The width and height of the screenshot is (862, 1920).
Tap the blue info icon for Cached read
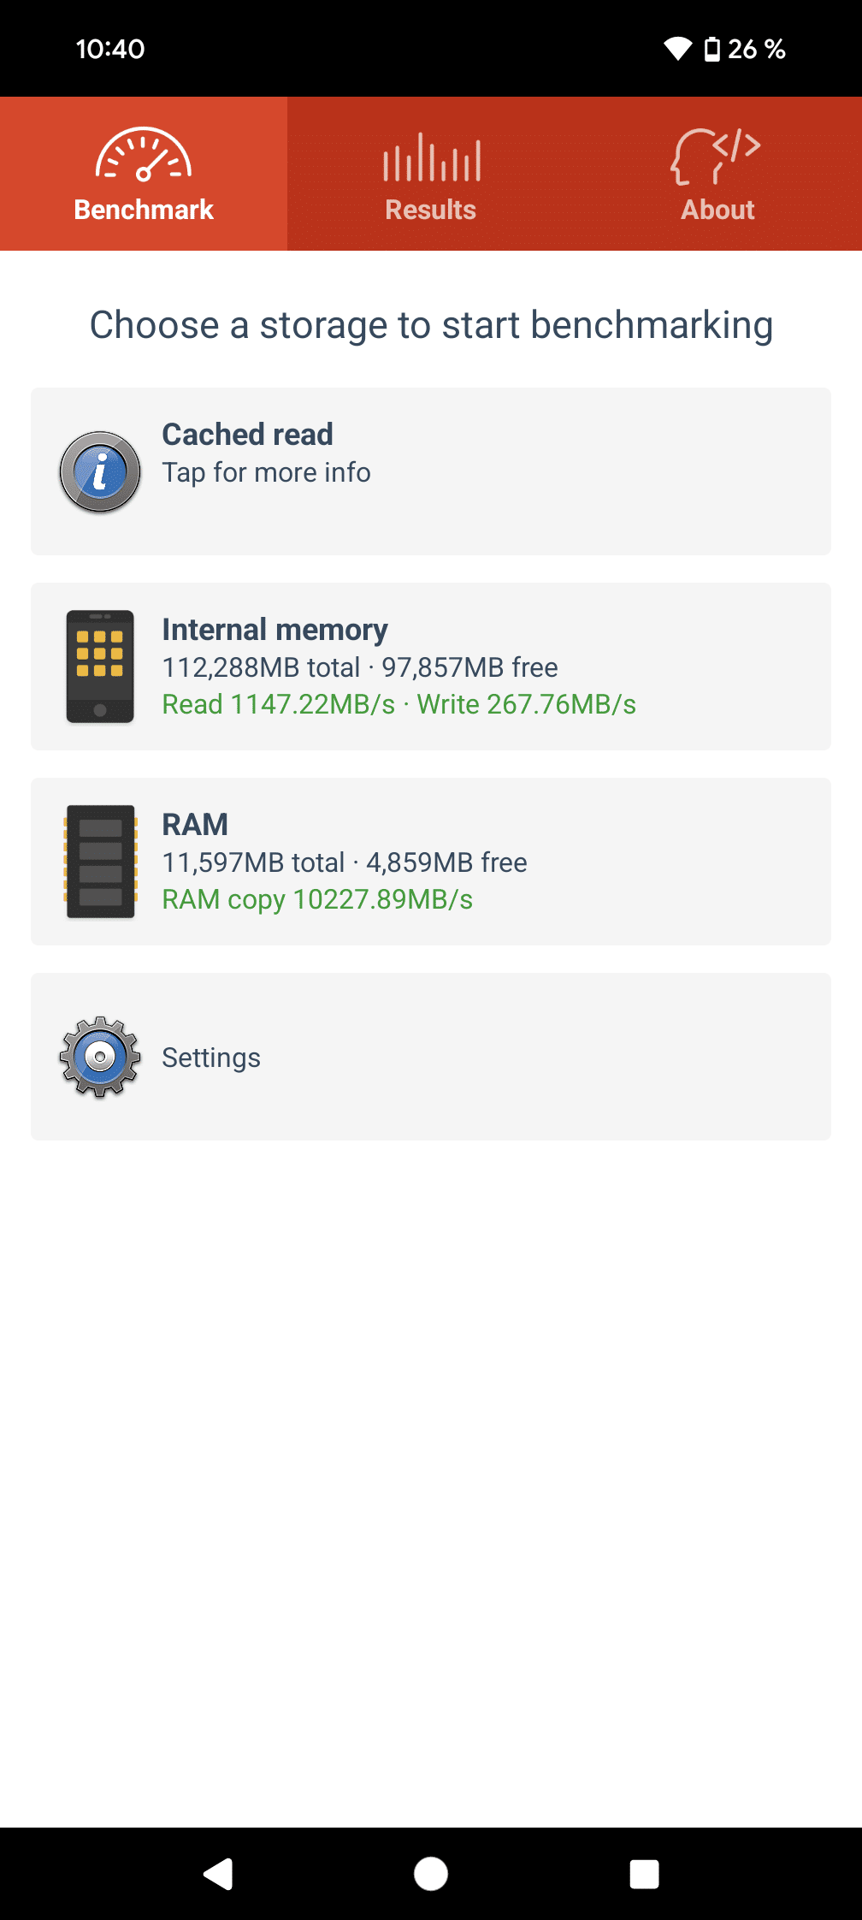click(x=100, y=471)
